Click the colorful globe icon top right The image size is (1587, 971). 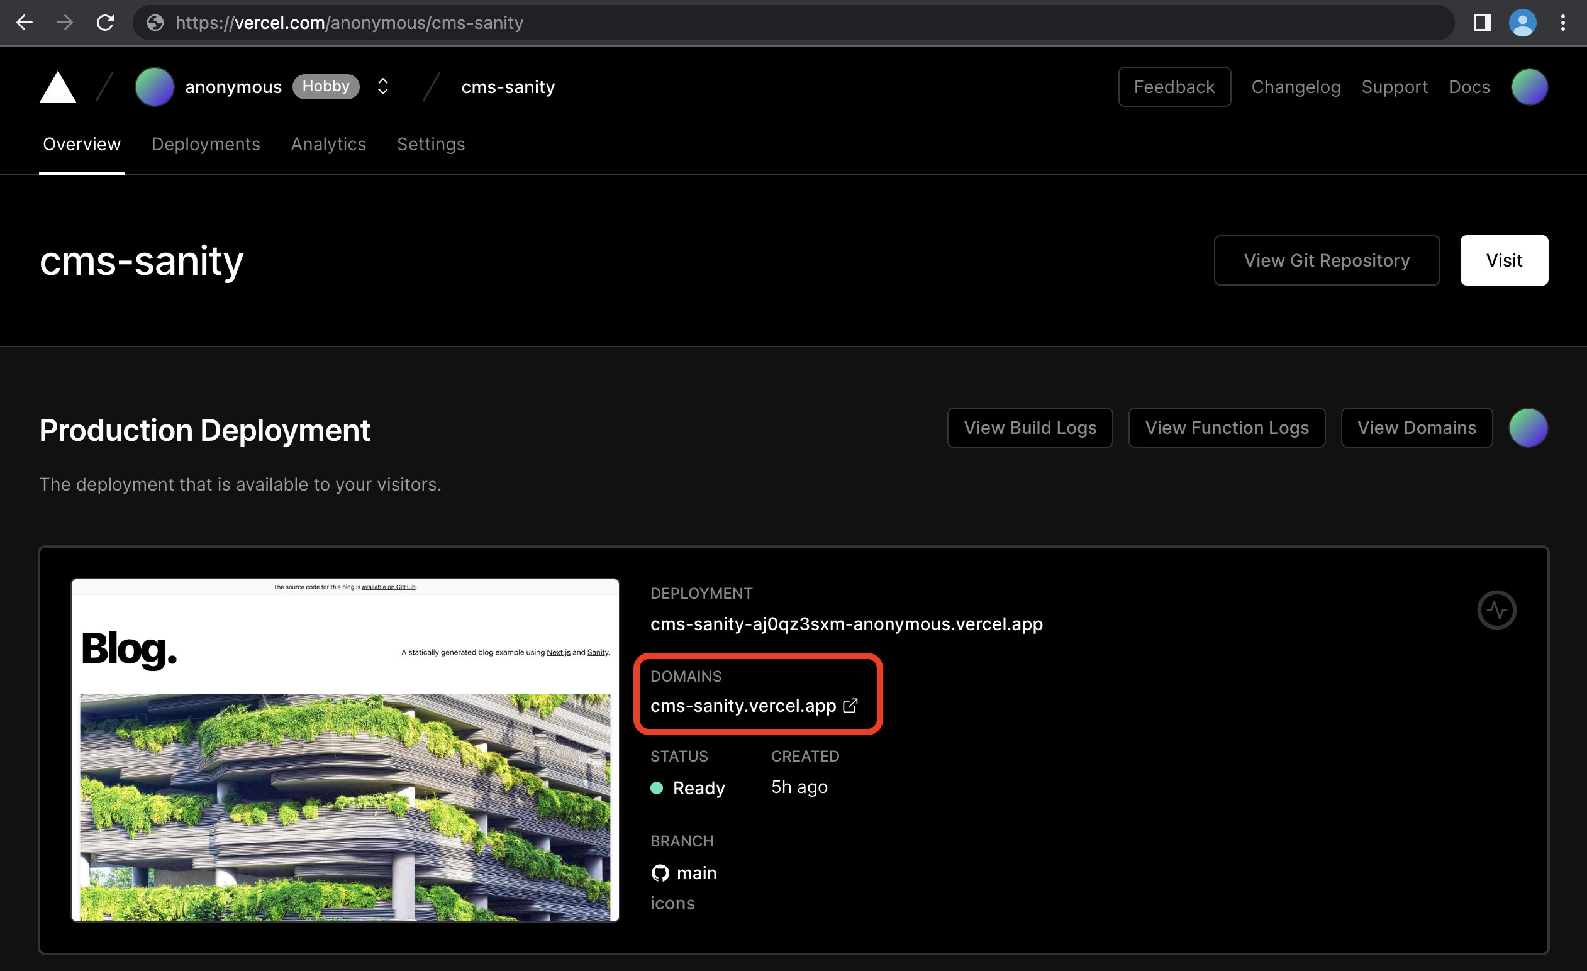click(1532, 87)
